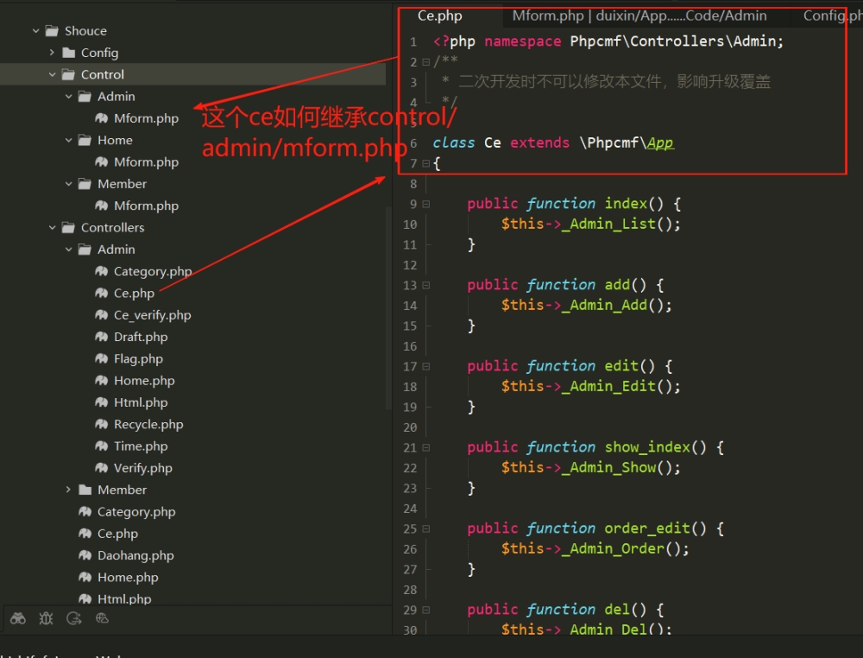Open Home.php inside Controllers Admin folder
This screenshot has height=658, width=863.
tap(144, 381)
